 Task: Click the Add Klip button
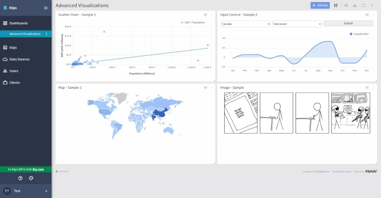[320, 5]
